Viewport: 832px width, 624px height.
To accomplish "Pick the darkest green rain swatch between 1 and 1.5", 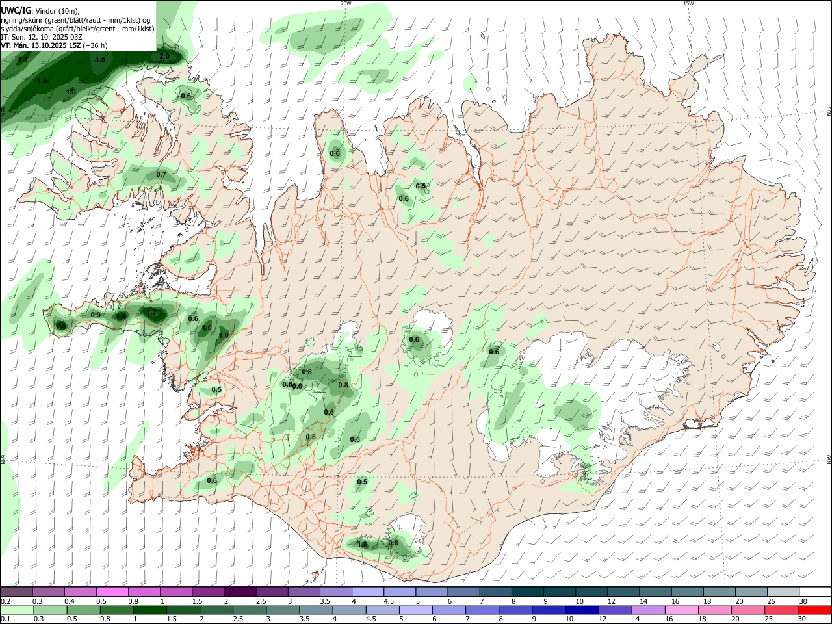I will [150, 610].
